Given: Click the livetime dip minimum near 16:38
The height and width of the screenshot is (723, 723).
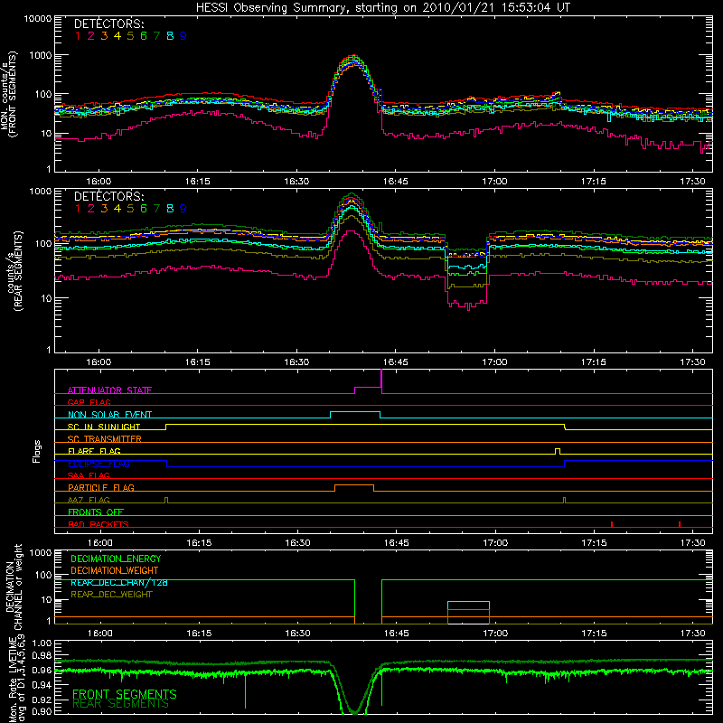Looking at the screenshot, I should point(354,712).
